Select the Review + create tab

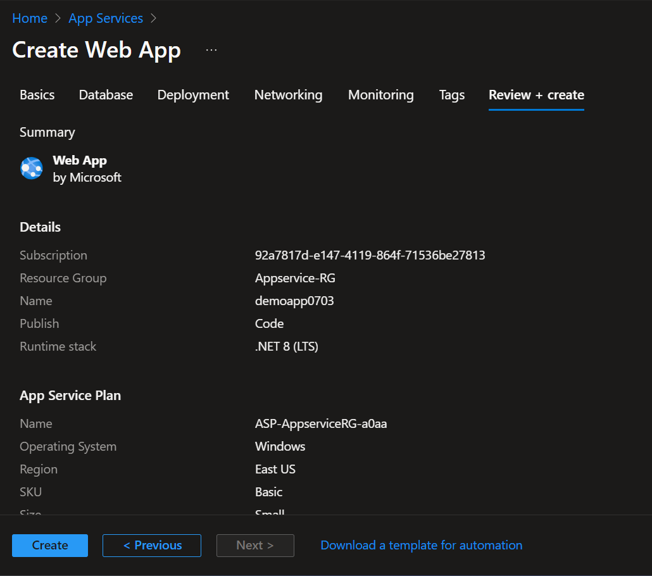pyautogui.click(x=536, y=95)
